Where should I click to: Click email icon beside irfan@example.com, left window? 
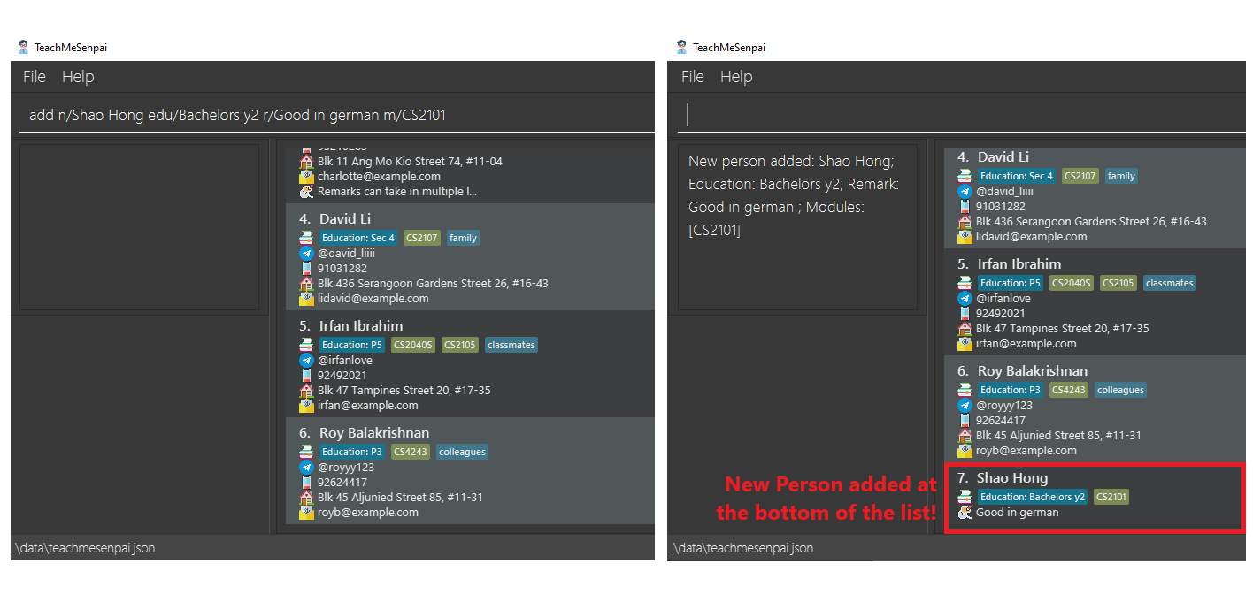(306, 406)
